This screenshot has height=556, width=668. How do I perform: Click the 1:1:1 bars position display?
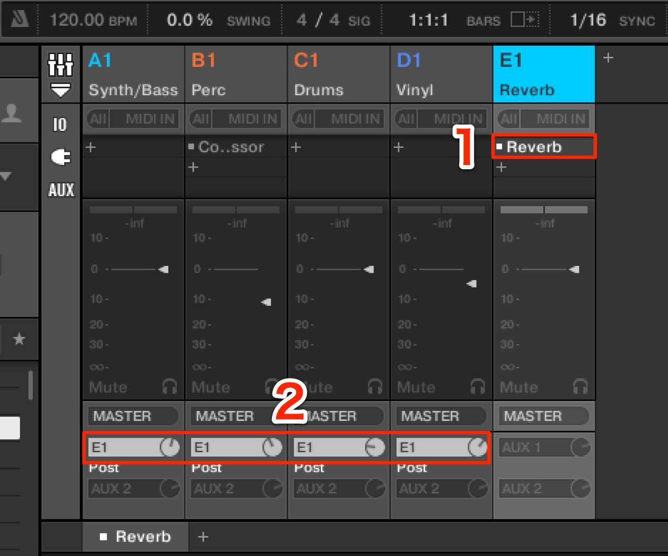(x=428, y=20)
